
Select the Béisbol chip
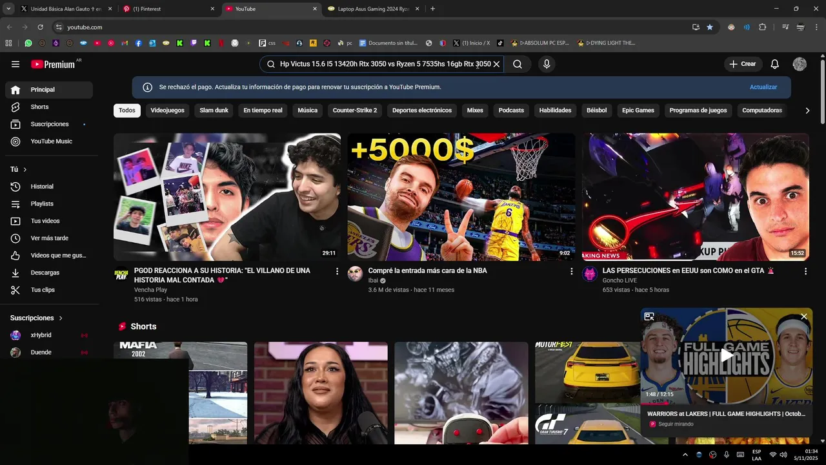596,110
